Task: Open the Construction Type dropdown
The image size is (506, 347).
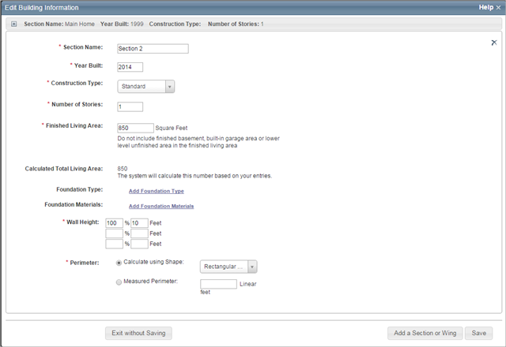Action: pos(146,86)
